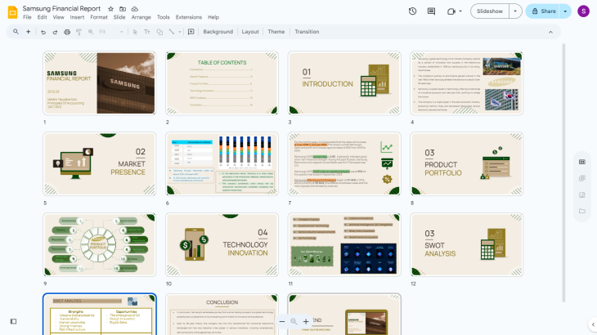Add a new slide with plus icon

pyautogui.click(x=28, y=32)
